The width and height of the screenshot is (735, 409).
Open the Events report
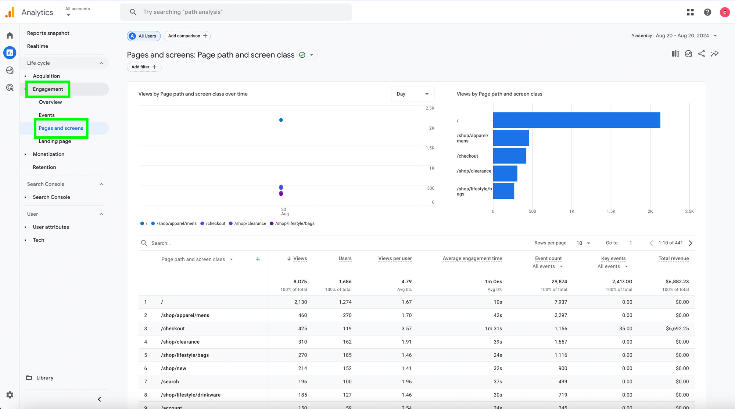(47, 115)
